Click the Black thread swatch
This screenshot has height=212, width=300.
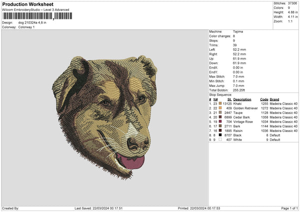point(219,135)
